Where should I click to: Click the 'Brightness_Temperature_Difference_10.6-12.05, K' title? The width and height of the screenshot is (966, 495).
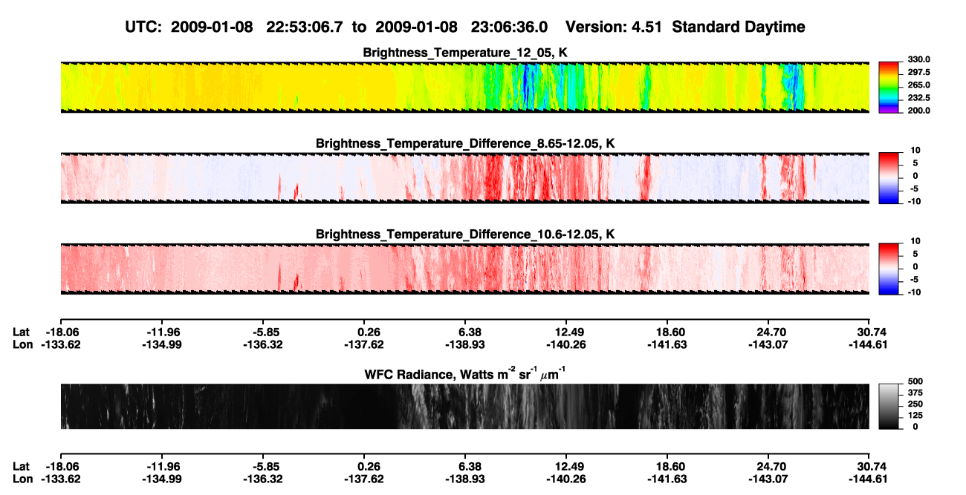click(465, 235)
